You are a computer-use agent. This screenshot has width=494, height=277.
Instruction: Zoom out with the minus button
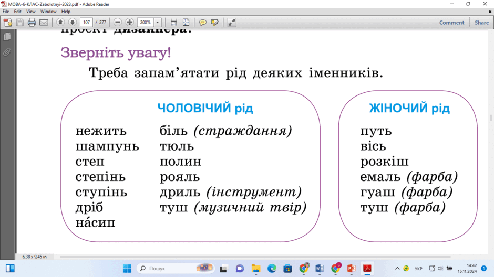(x=118, y=23)
